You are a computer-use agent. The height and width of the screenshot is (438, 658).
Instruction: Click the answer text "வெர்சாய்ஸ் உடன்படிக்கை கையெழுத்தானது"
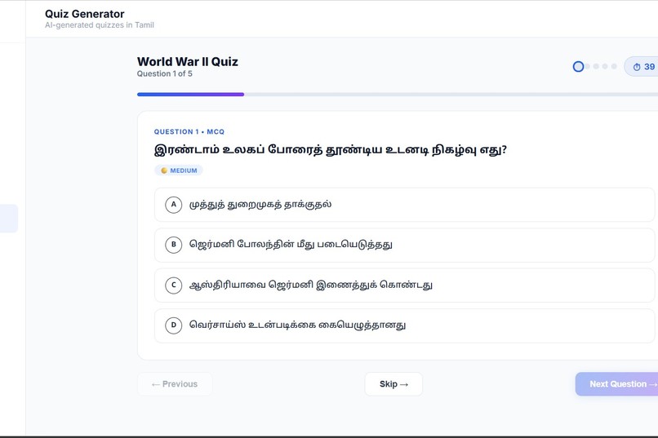coord(297,325)
